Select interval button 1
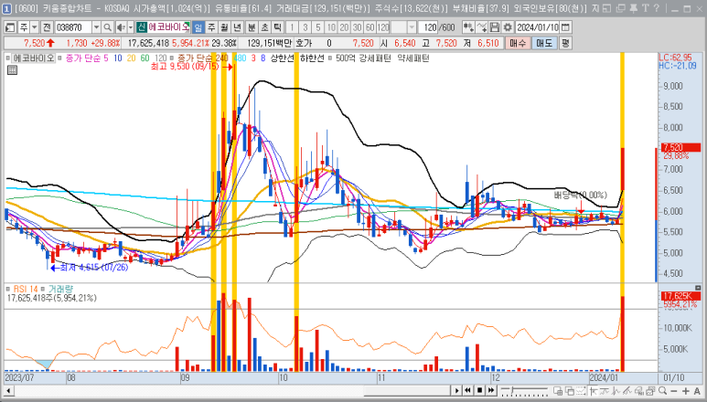The width and height of the screenshot is (707, 402). coord(292,27)
